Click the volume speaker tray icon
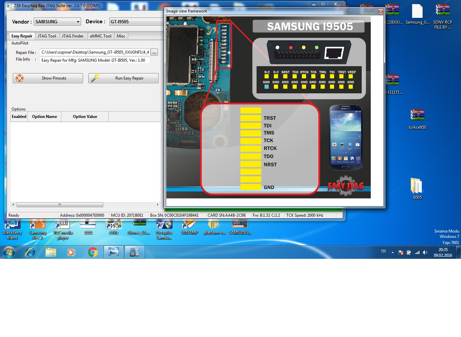 pyautogui.click(x=425, y=252)
